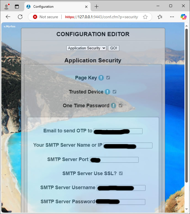Screen dimensions: 190x214
Task: Click the scrollbar down arrow
Action: pyautogui.click(x=186, y=209)
